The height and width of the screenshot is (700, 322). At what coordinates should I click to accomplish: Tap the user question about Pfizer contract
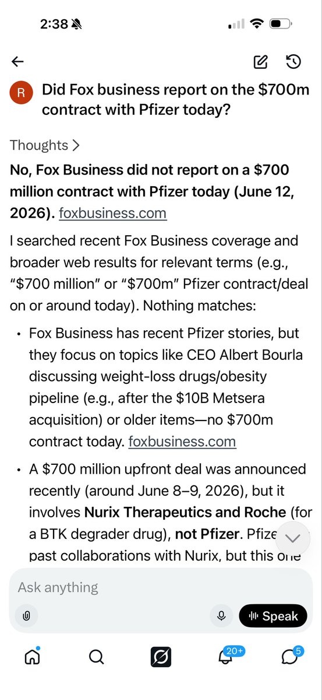pyautogui.click(x=176, y=100)
